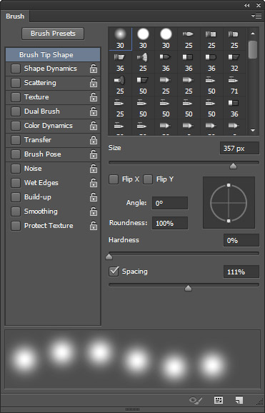The height and width of the screenshot is (413, 265).
Task: Open the Brush Presets button
Action: click(x=53, y=34)
